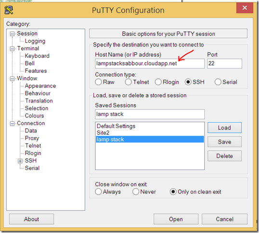259x233 pixels.
Task: Select the Connection category
Action: [x=31, y=123]
